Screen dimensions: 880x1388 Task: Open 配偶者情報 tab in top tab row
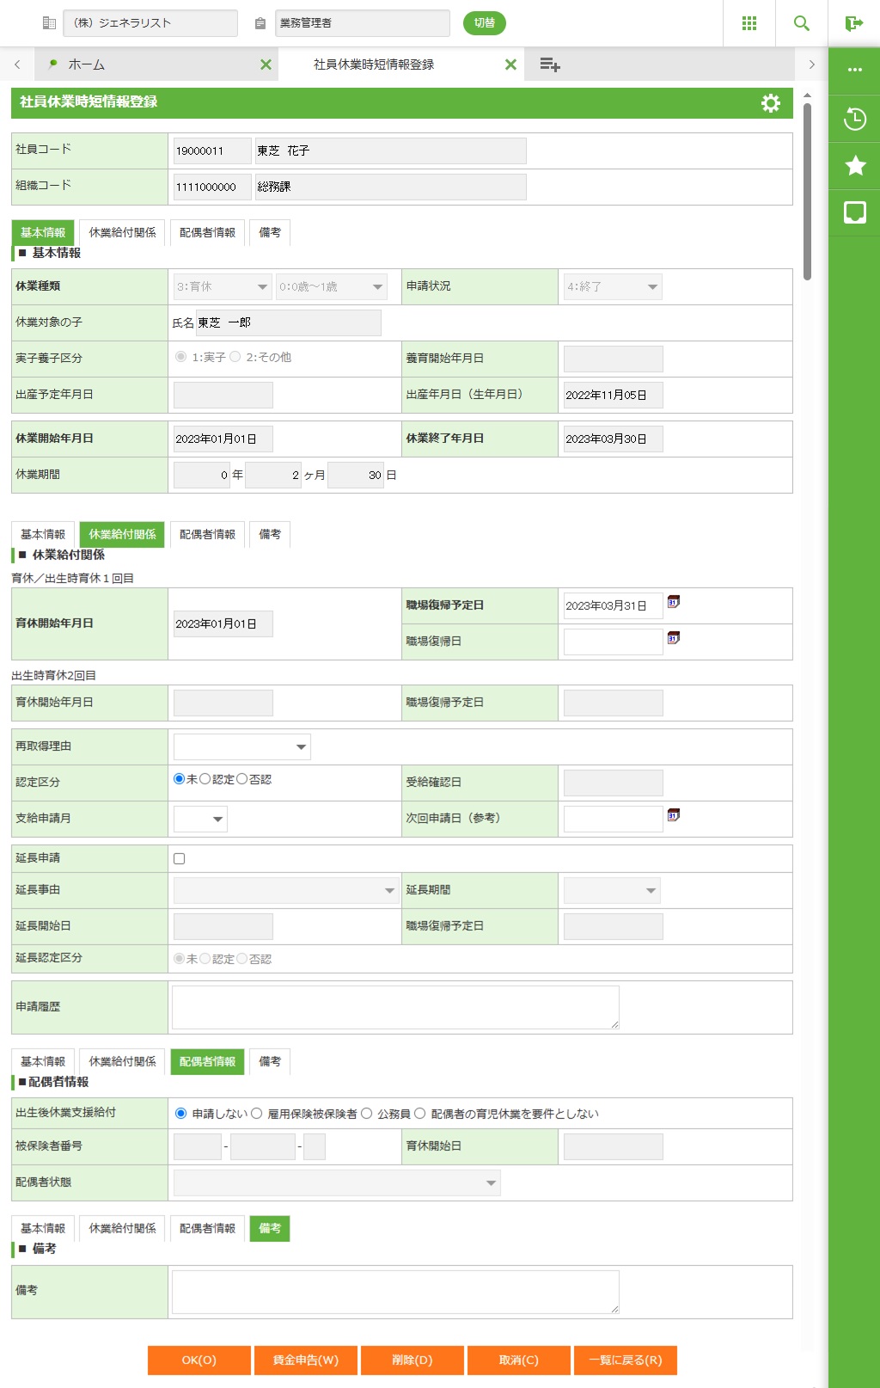pos(207,233)
